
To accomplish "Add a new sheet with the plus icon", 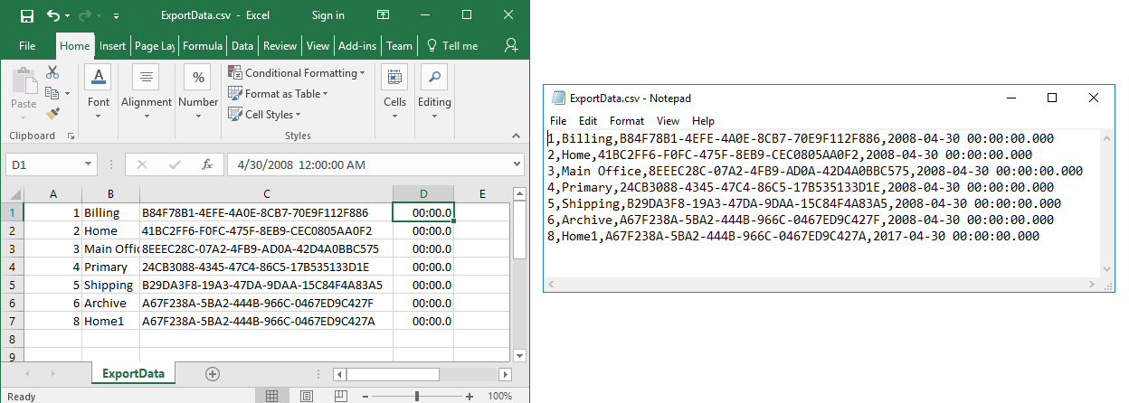I will click(x=213, y=373).
